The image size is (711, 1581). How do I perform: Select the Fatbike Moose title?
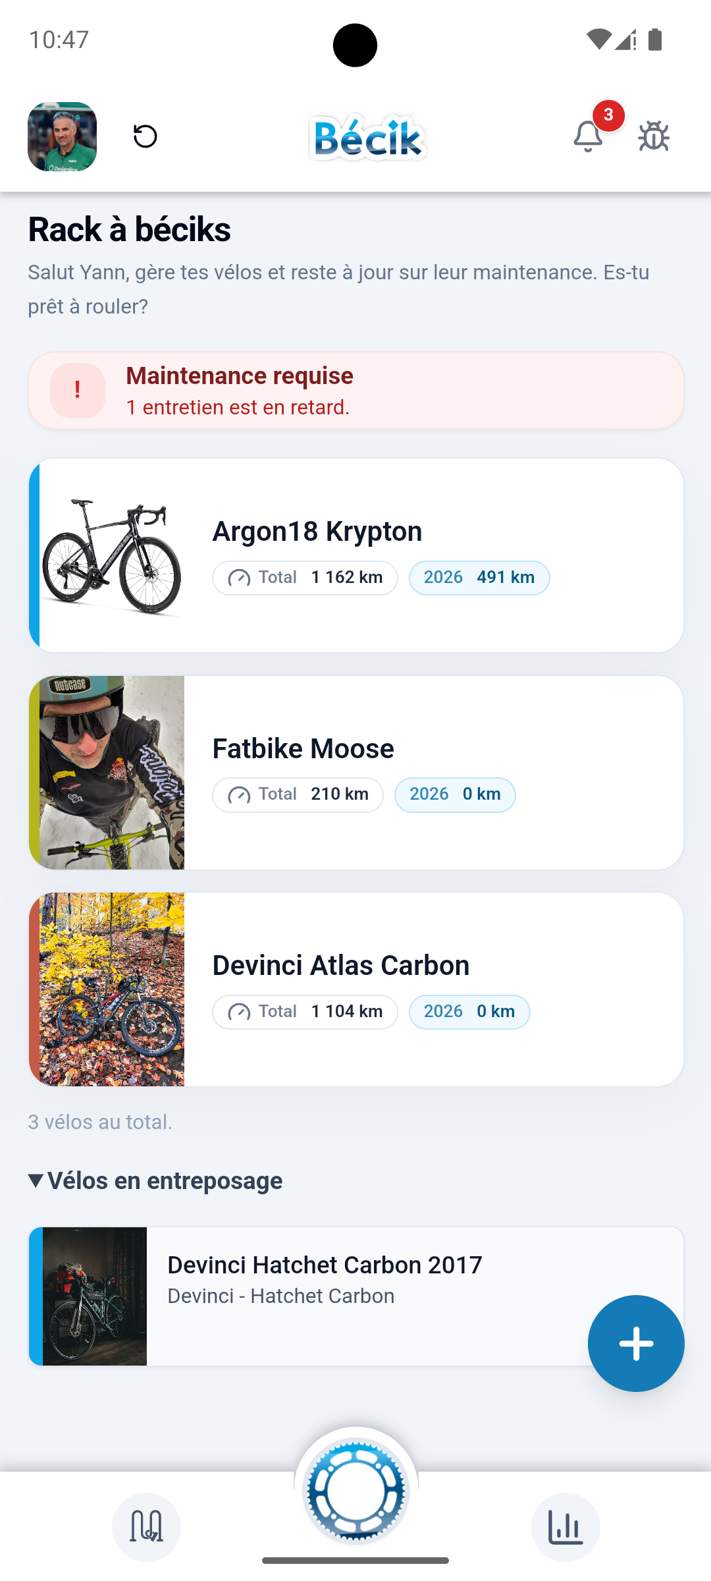tap(303, 749)
